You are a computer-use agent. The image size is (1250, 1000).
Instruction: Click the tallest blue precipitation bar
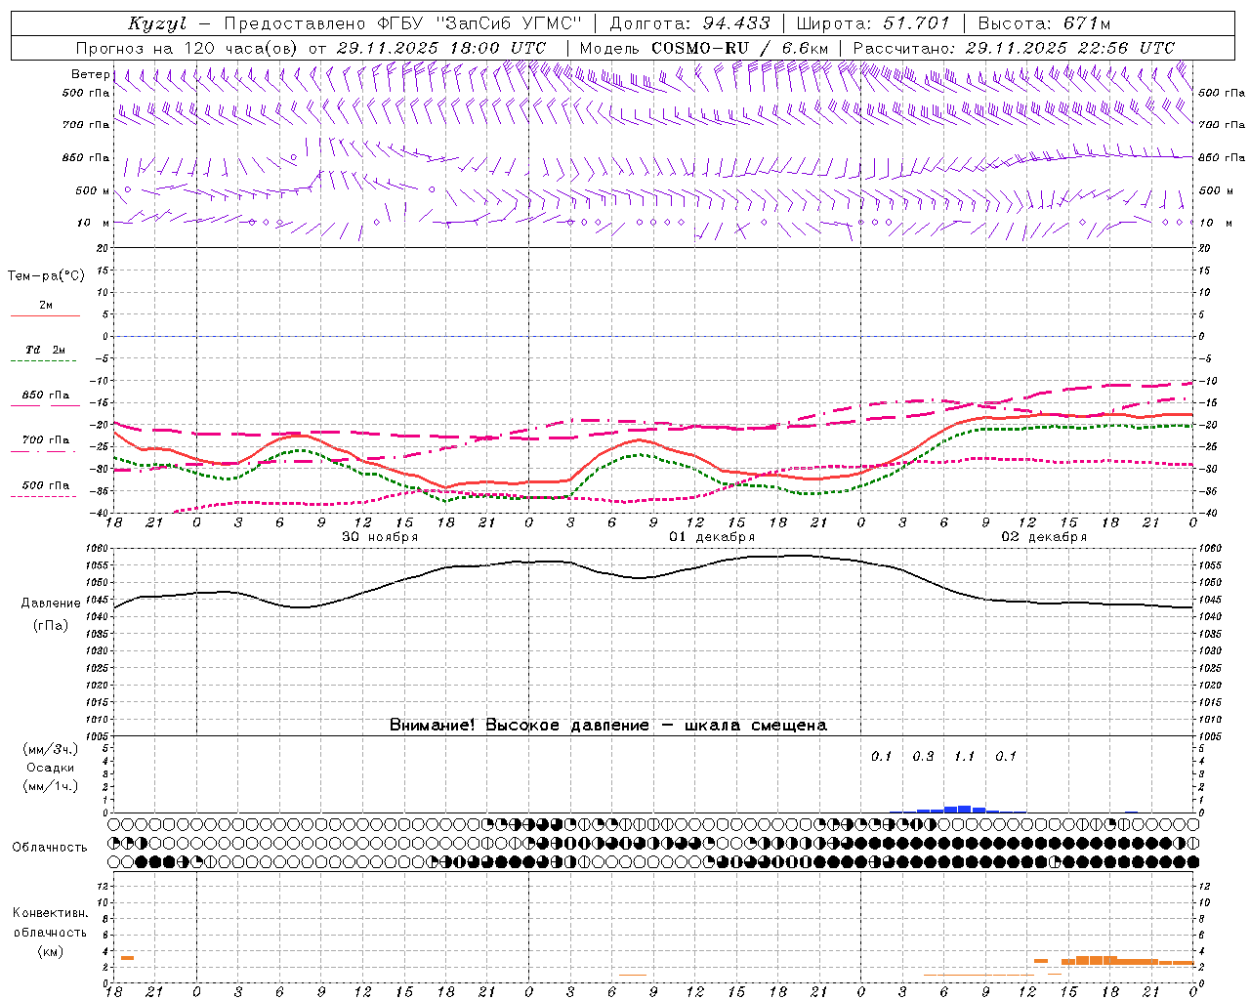[x=965, y=809]
